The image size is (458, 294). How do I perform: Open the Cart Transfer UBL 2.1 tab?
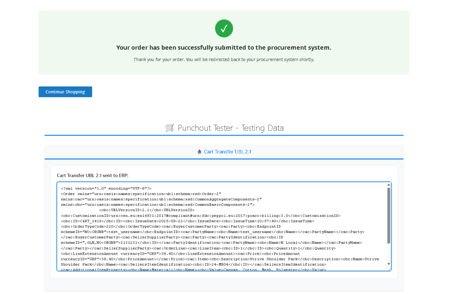pos(224,152)
